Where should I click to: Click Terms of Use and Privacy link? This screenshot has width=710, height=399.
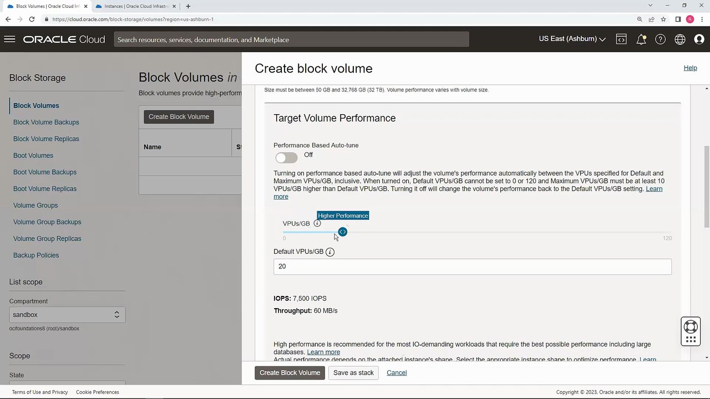click(x=40, y=392)
